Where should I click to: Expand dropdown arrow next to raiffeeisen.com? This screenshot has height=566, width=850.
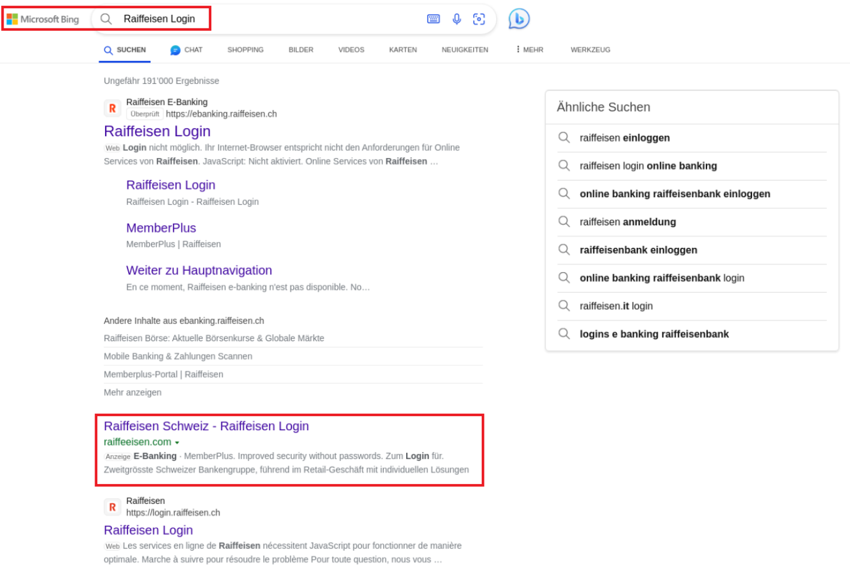tap(177, 443)
